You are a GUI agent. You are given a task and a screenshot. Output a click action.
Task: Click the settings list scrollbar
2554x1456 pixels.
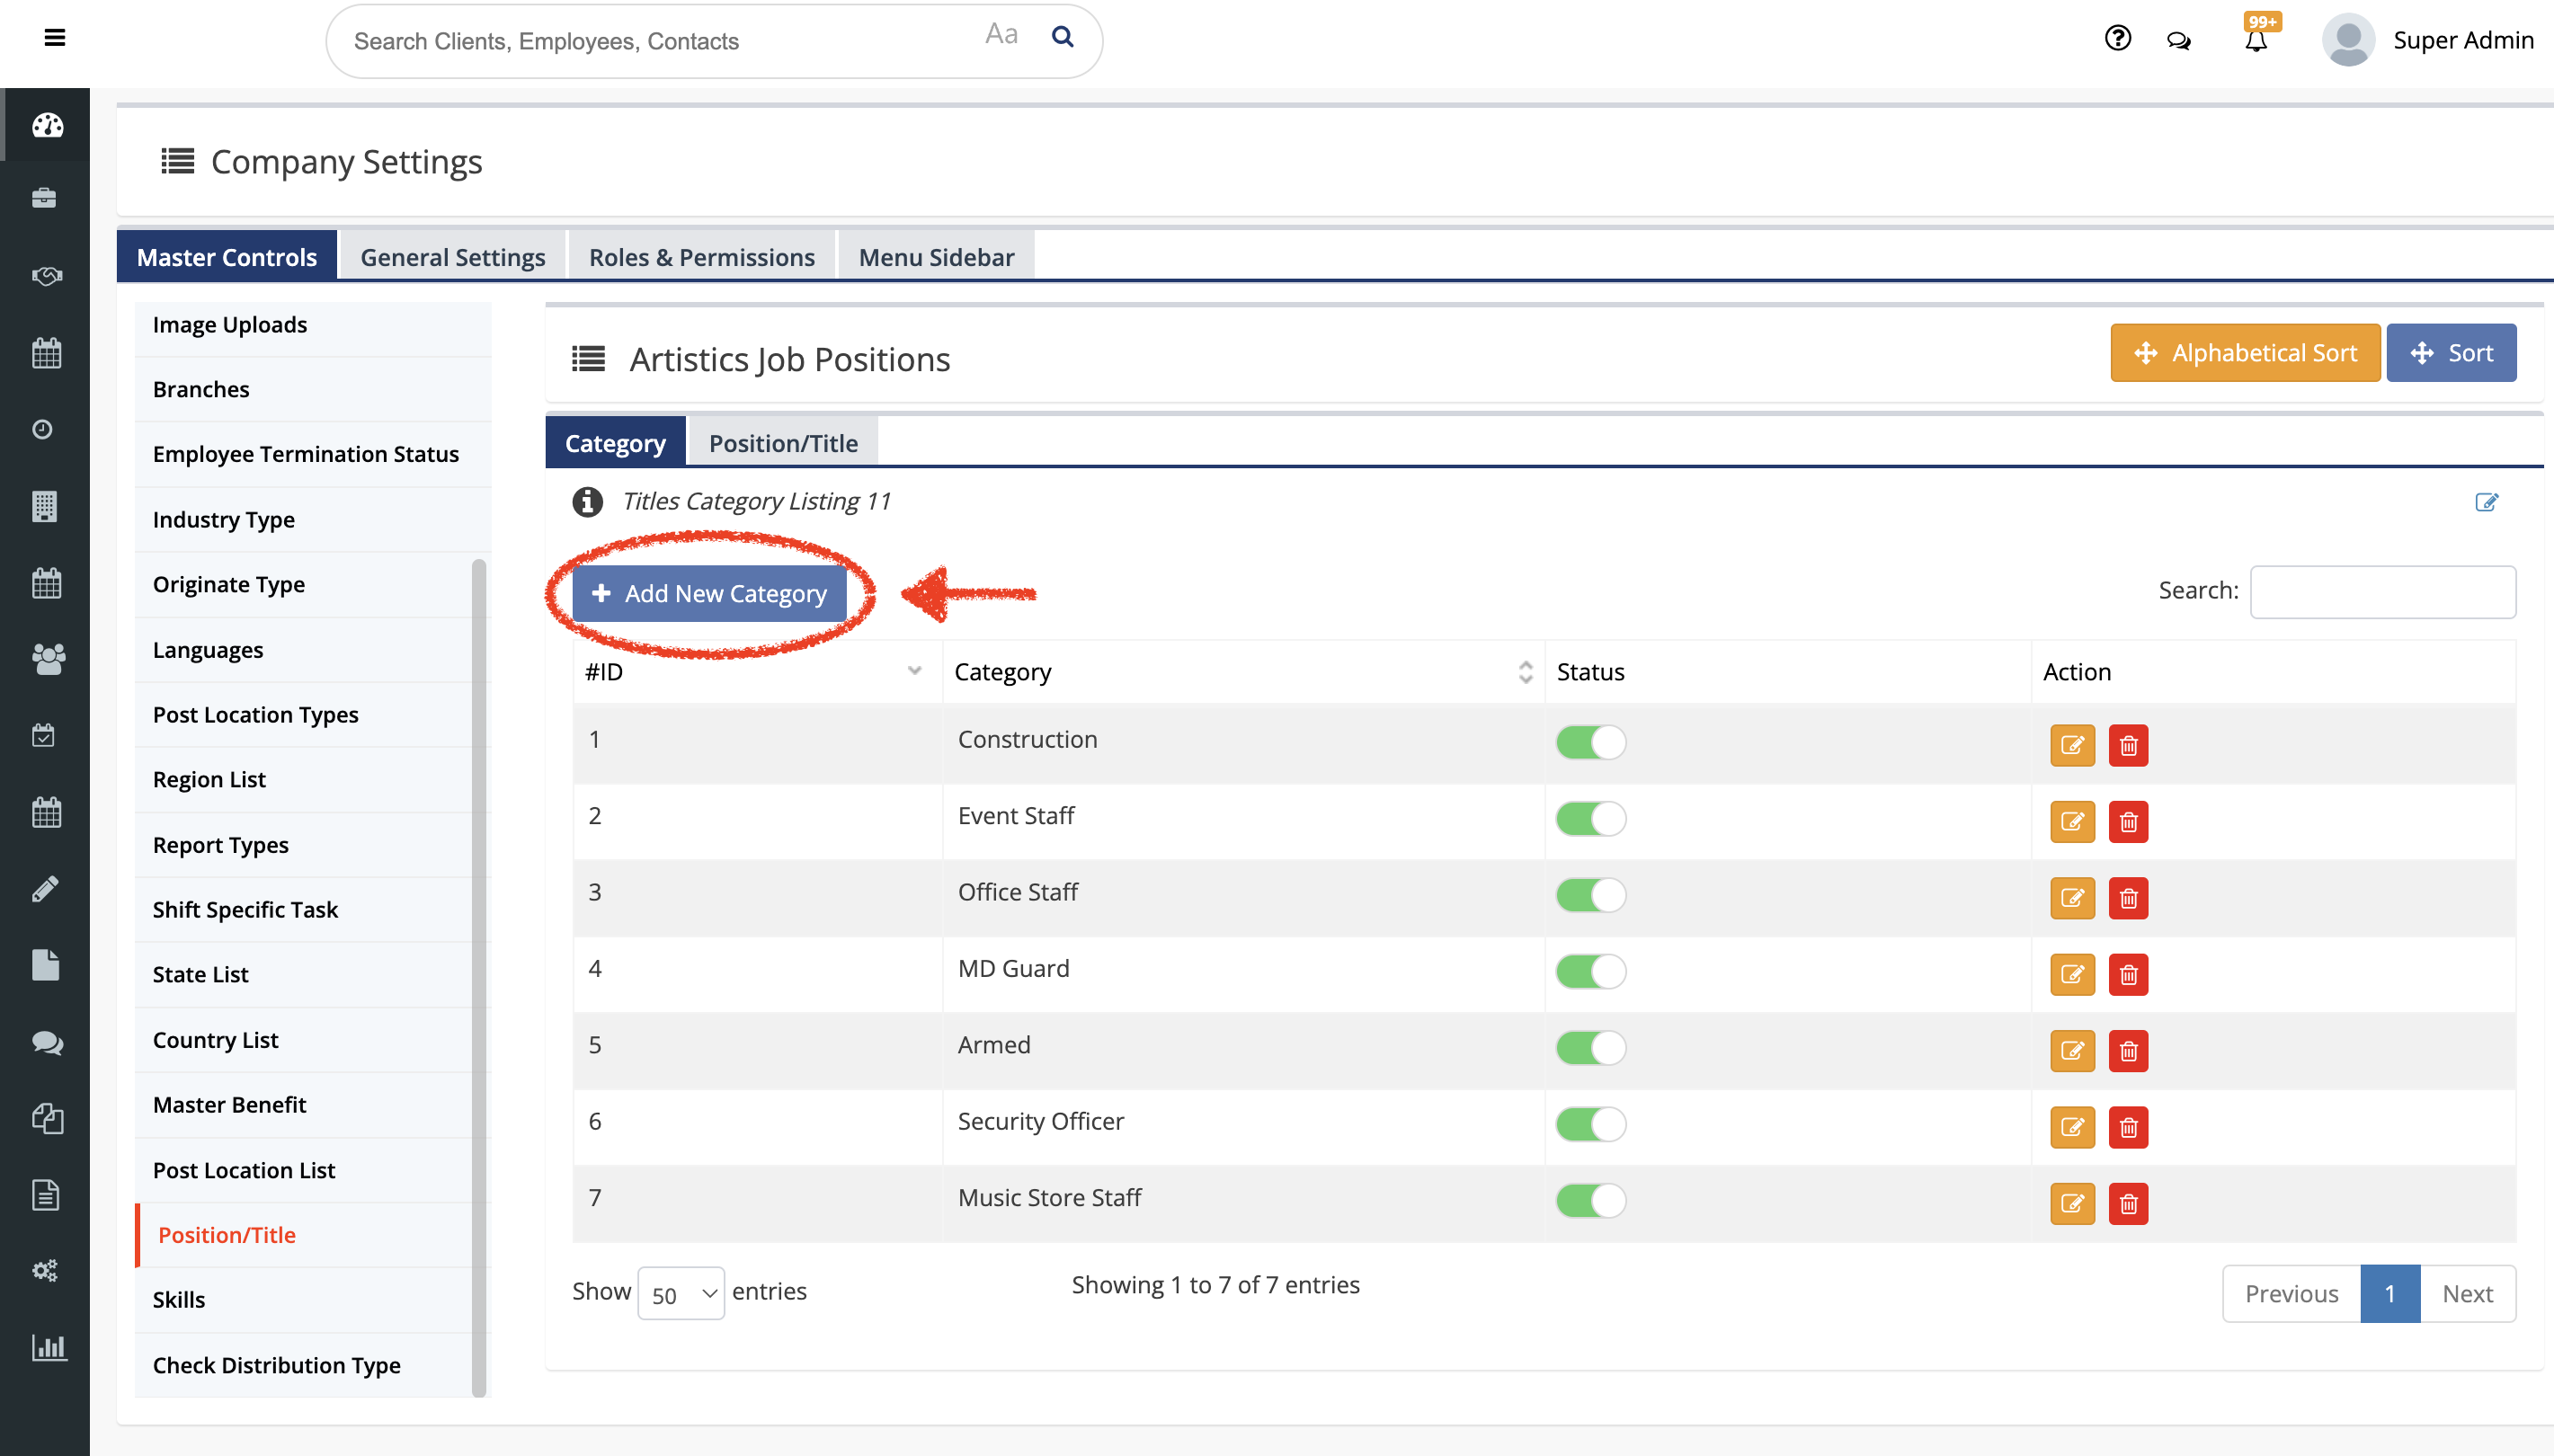(x=479, y=977)
